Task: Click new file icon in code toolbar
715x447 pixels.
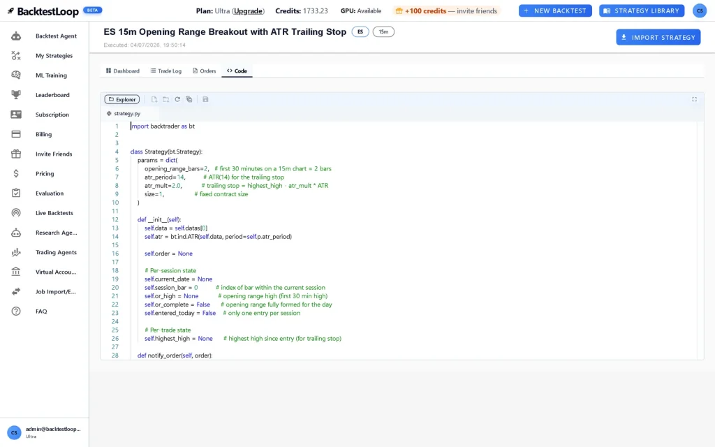Action: pyautogui.click(x=154, y=99)
